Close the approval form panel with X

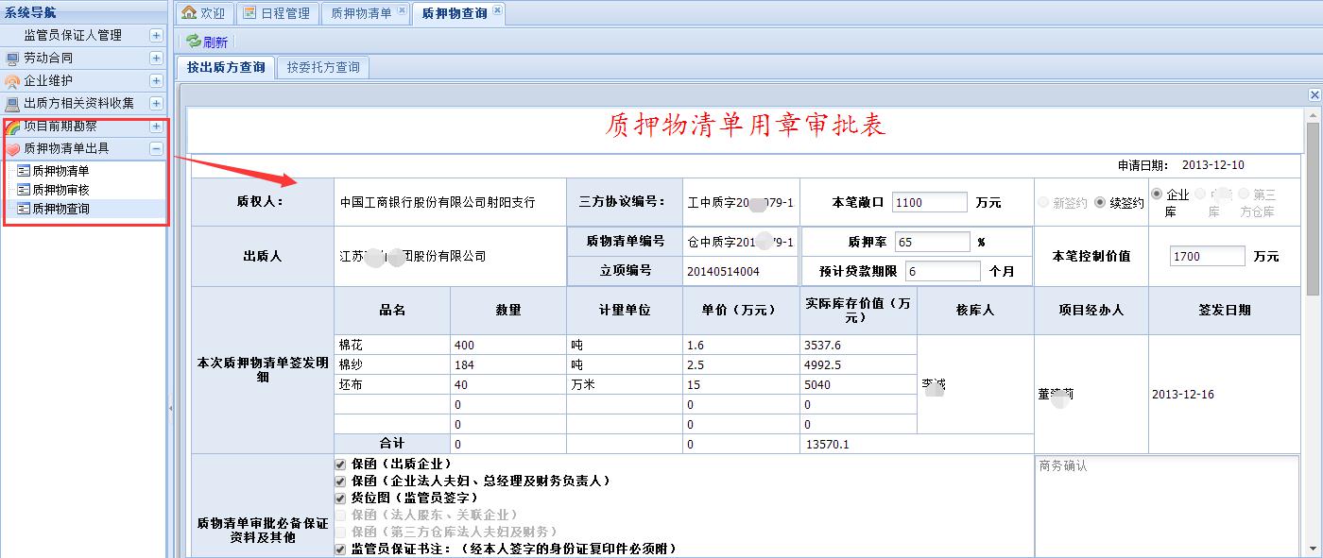pyautogui.click(x=1314, y=95)
